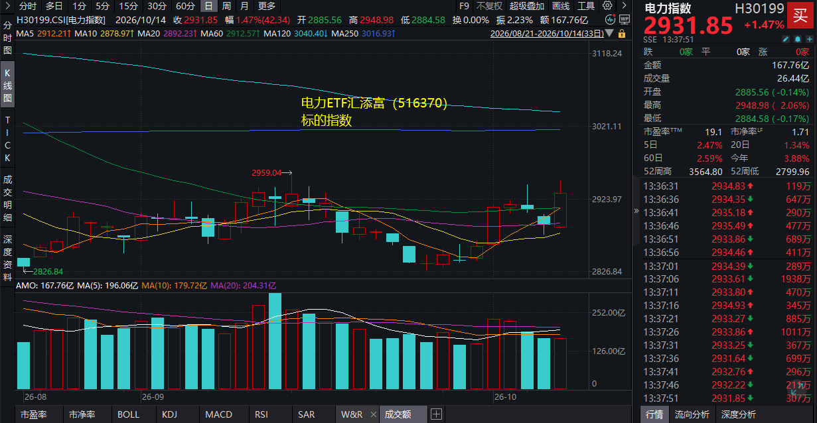Open the 画线 drawing tools
Image resolution: width=817 pixels, height=423 pixels.
coord(561,6)
